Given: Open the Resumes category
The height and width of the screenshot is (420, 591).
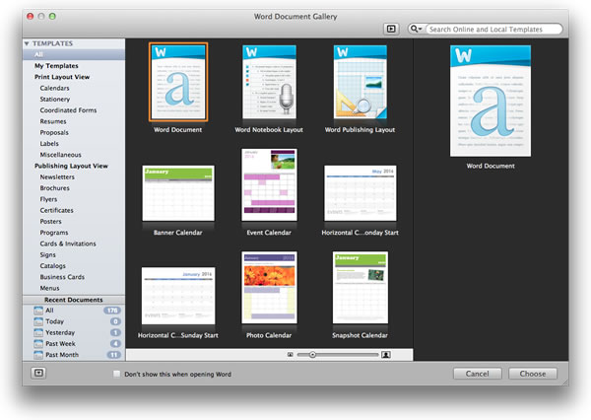Looking at the screenshot, I should tap(53, 121).
